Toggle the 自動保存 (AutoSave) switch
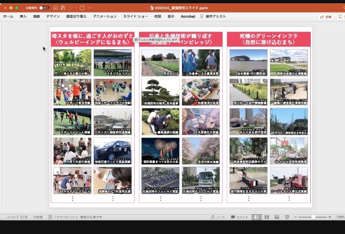Image resolution: width=345 pixels, height=234 pixels. [x=44, y=8]
